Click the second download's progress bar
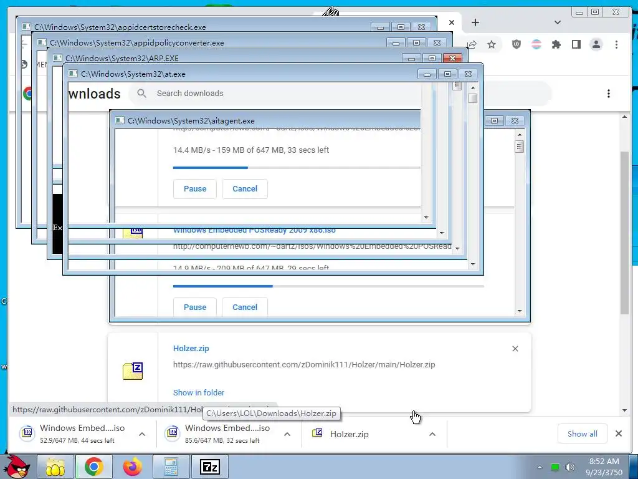Viewport: 638px width, 479px height. click(328, 286)
